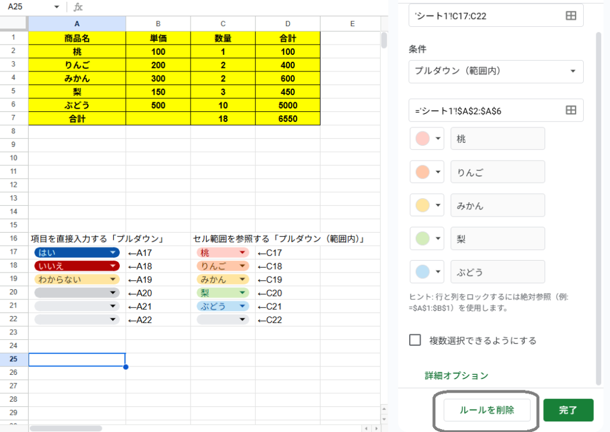Open the みかん dropdown chip in C19
Image resolution: width=610 pixels, height=432 pixels.
pyautogui.click(x=223, y=279)
